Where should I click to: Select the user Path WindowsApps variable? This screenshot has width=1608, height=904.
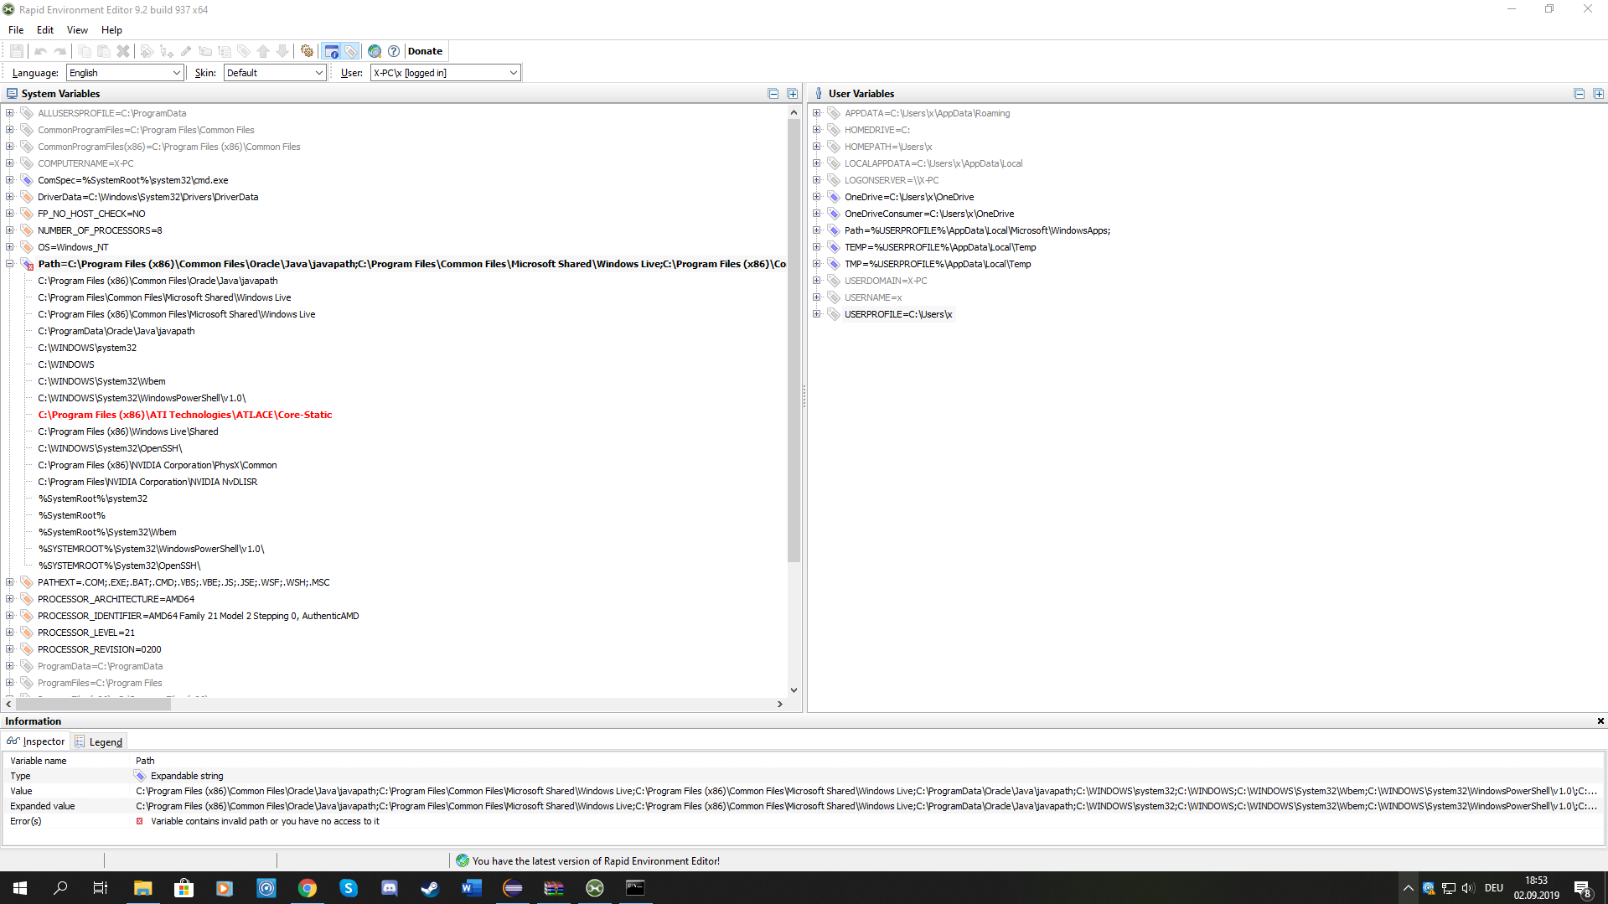(977, 230)
